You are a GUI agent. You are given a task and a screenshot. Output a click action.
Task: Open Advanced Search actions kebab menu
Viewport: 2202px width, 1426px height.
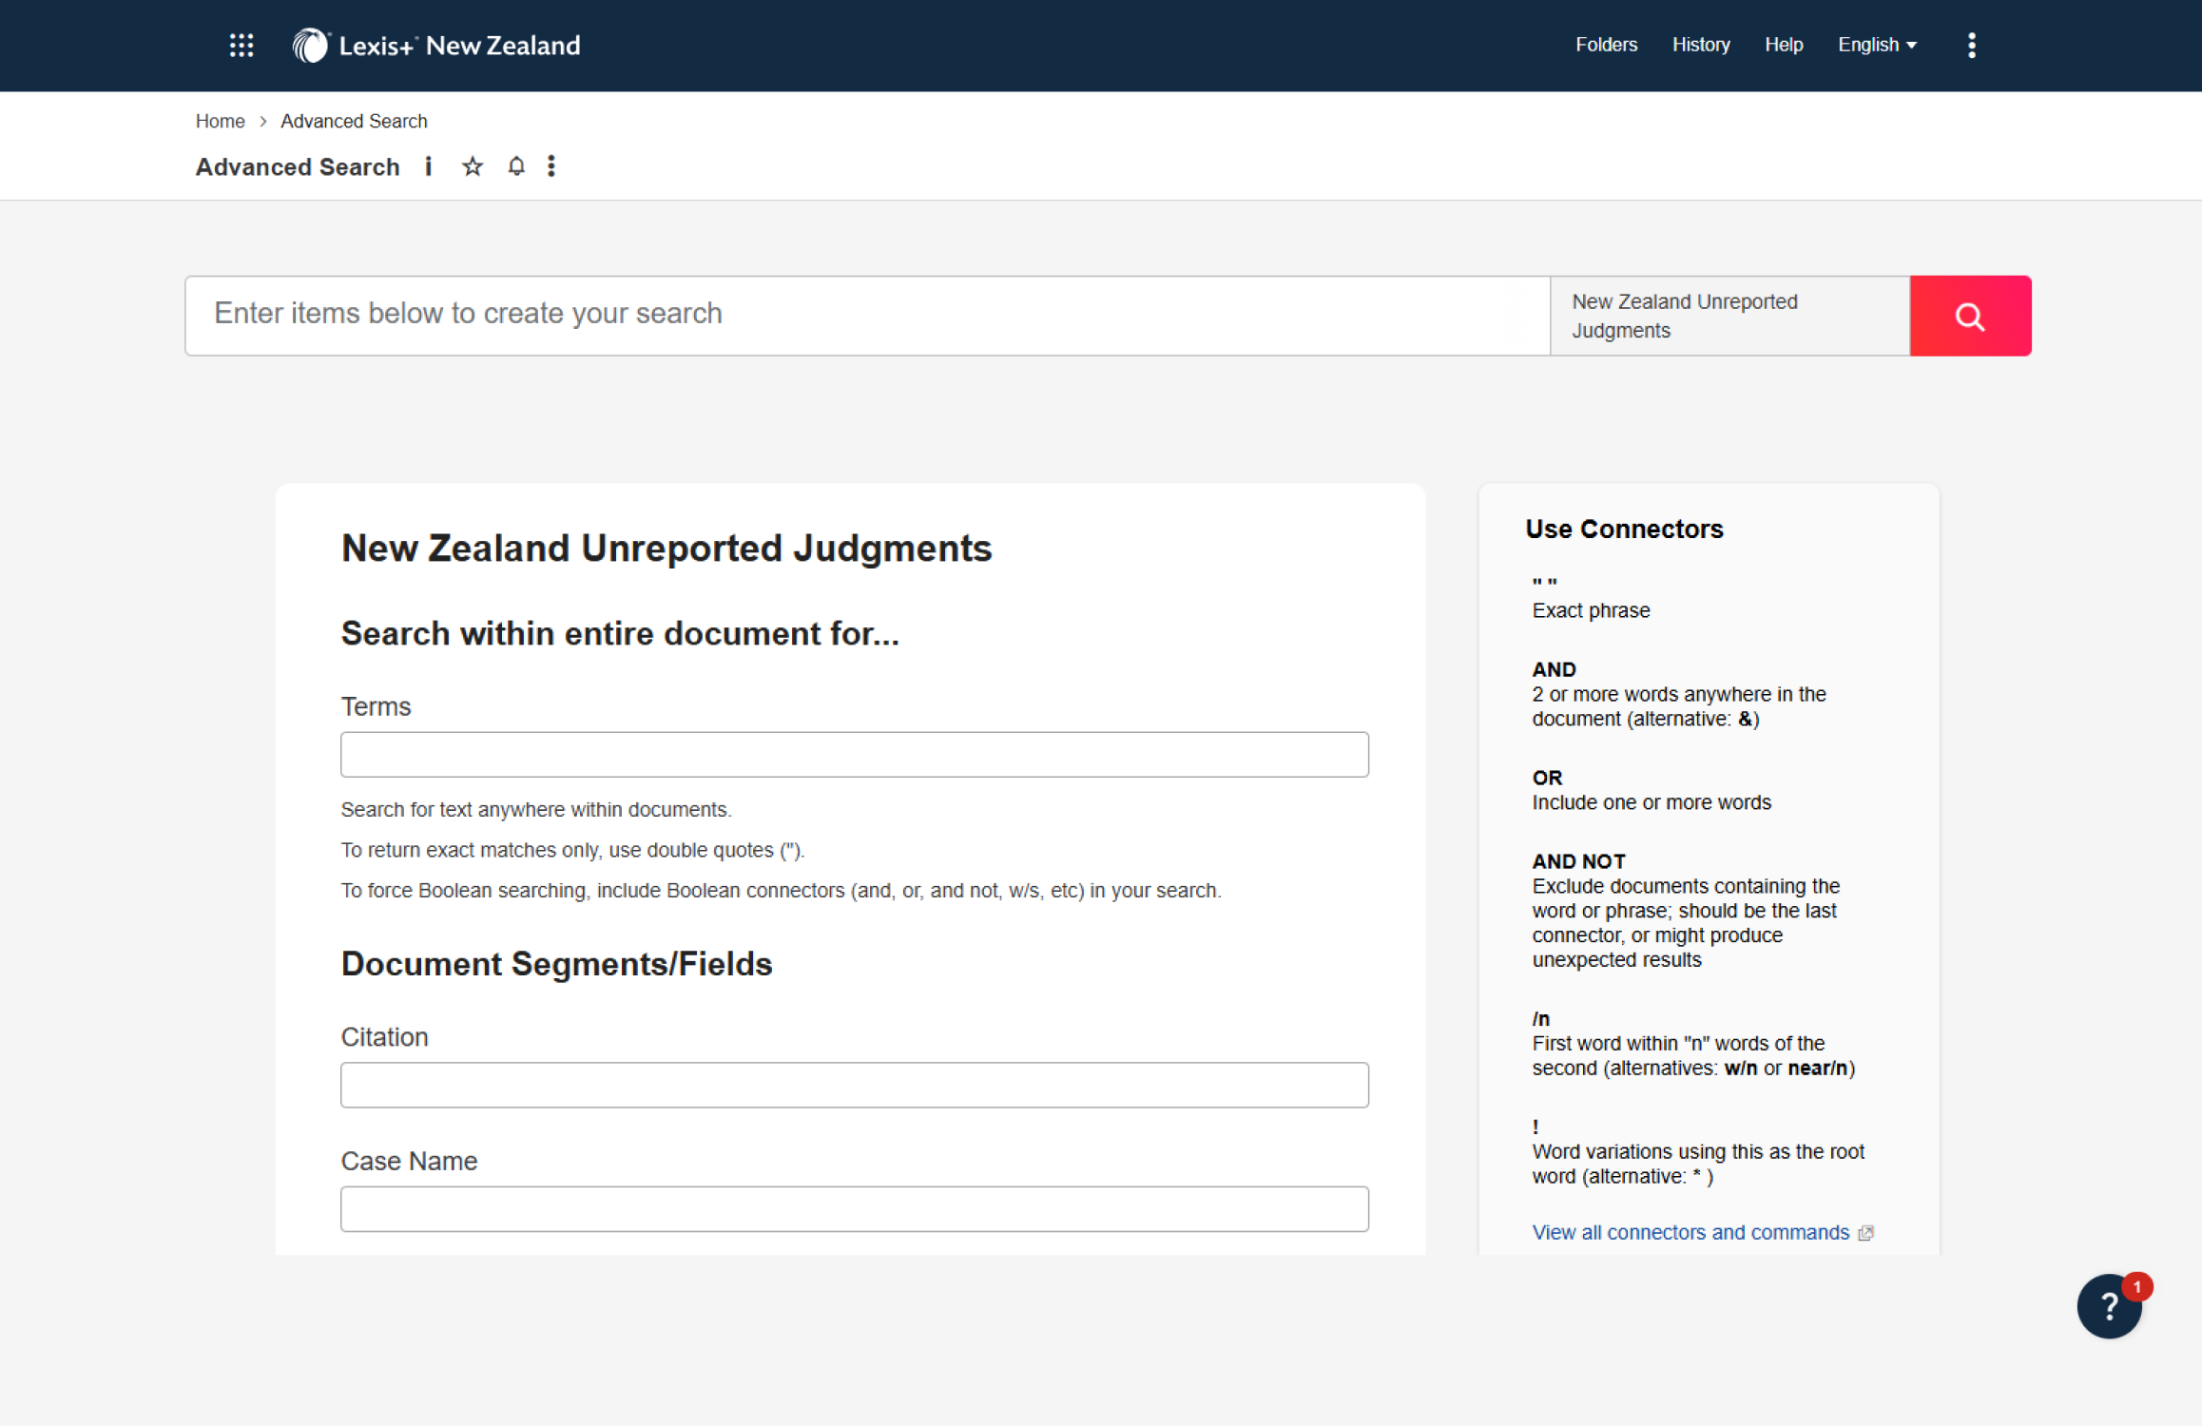(x=551, y=166)
